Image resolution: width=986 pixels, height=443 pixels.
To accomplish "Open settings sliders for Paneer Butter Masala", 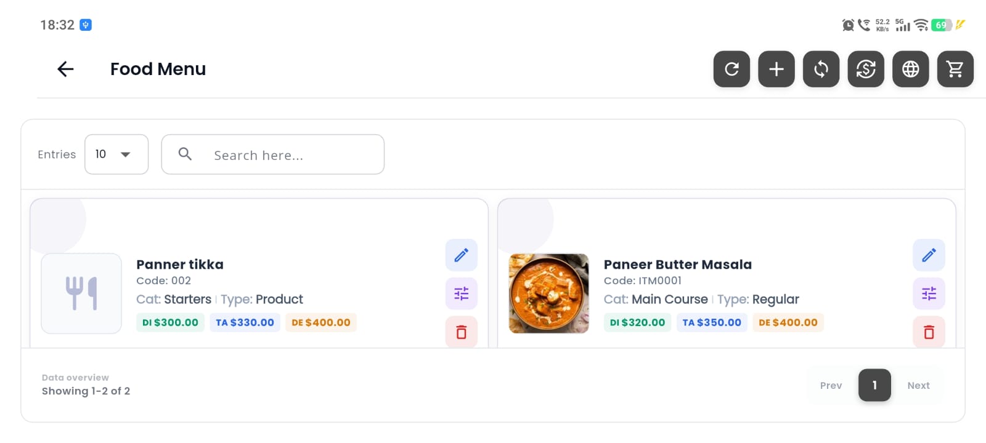I will 929,293.
